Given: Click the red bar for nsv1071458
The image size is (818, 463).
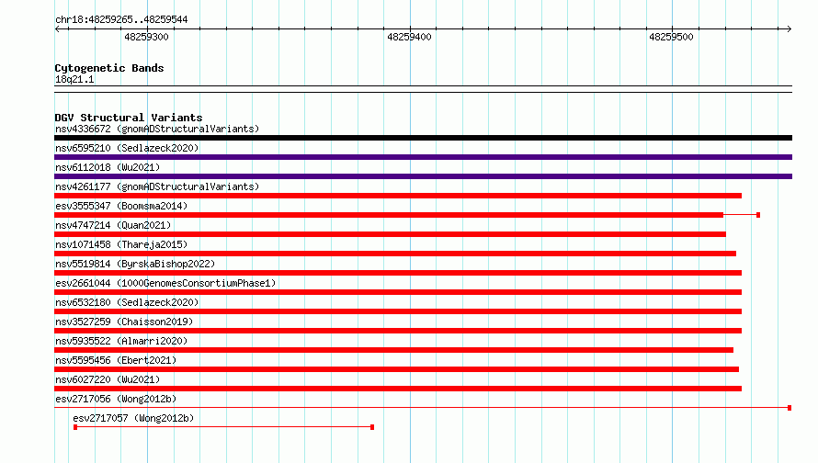Looking at the screenshot, I should [x=395, y=254].
